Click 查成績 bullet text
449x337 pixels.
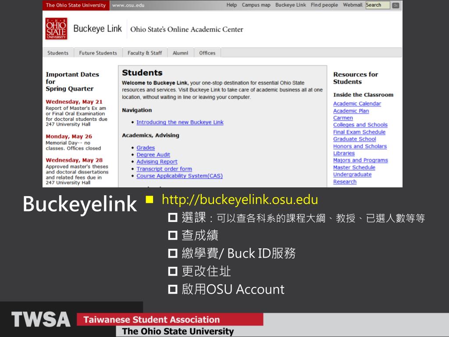pos(200,235)
